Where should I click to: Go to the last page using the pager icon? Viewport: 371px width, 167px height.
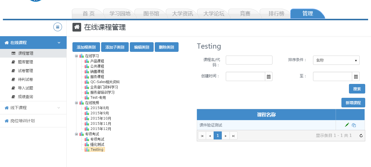click(x=234, y=135)
